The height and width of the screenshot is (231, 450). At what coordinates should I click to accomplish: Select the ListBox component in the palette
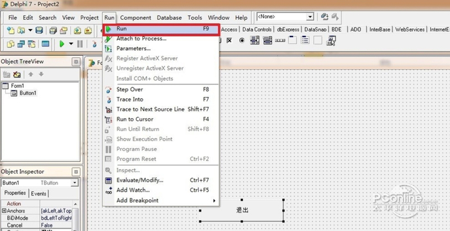(x=255, y=40)
